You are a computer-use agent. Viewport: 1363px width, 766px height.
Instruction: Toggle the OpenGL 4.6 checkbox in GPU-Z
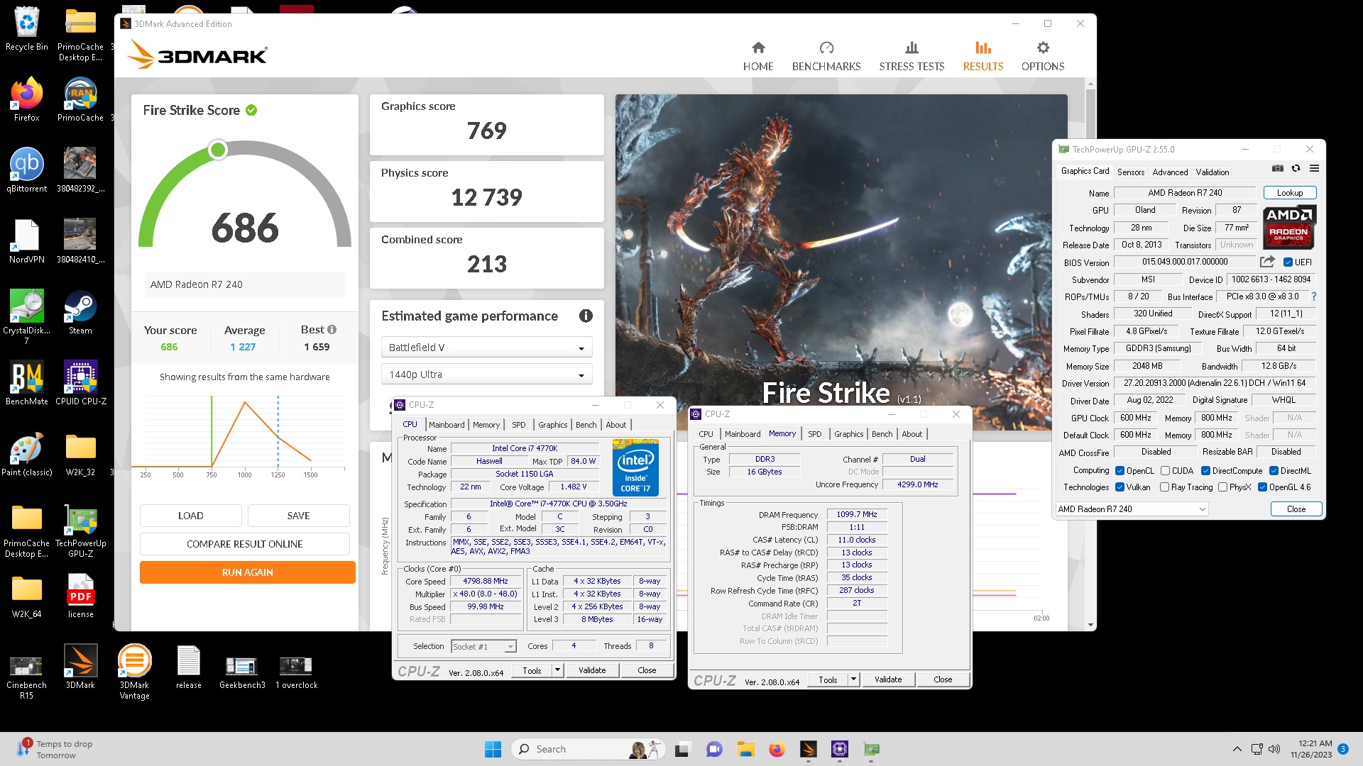coord(1262,487)
